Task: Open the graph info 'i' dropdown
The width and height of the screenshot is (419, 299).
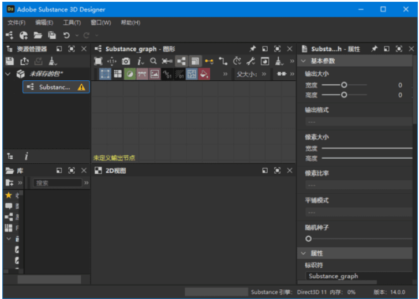Action: point(140,61)
